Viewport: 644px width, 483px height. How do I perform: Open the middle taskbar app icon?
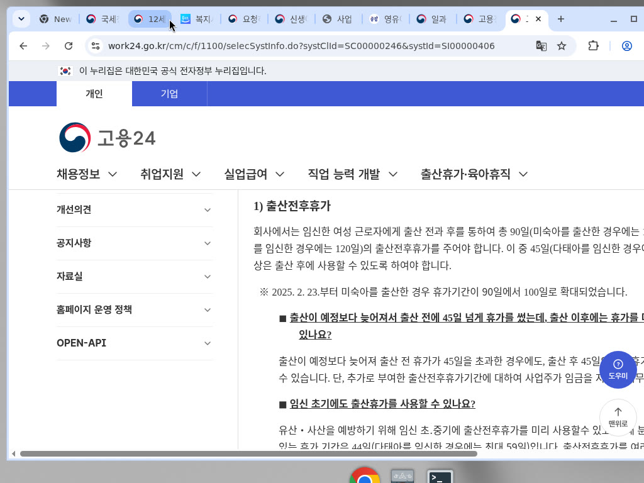click(x=402, y=477)
